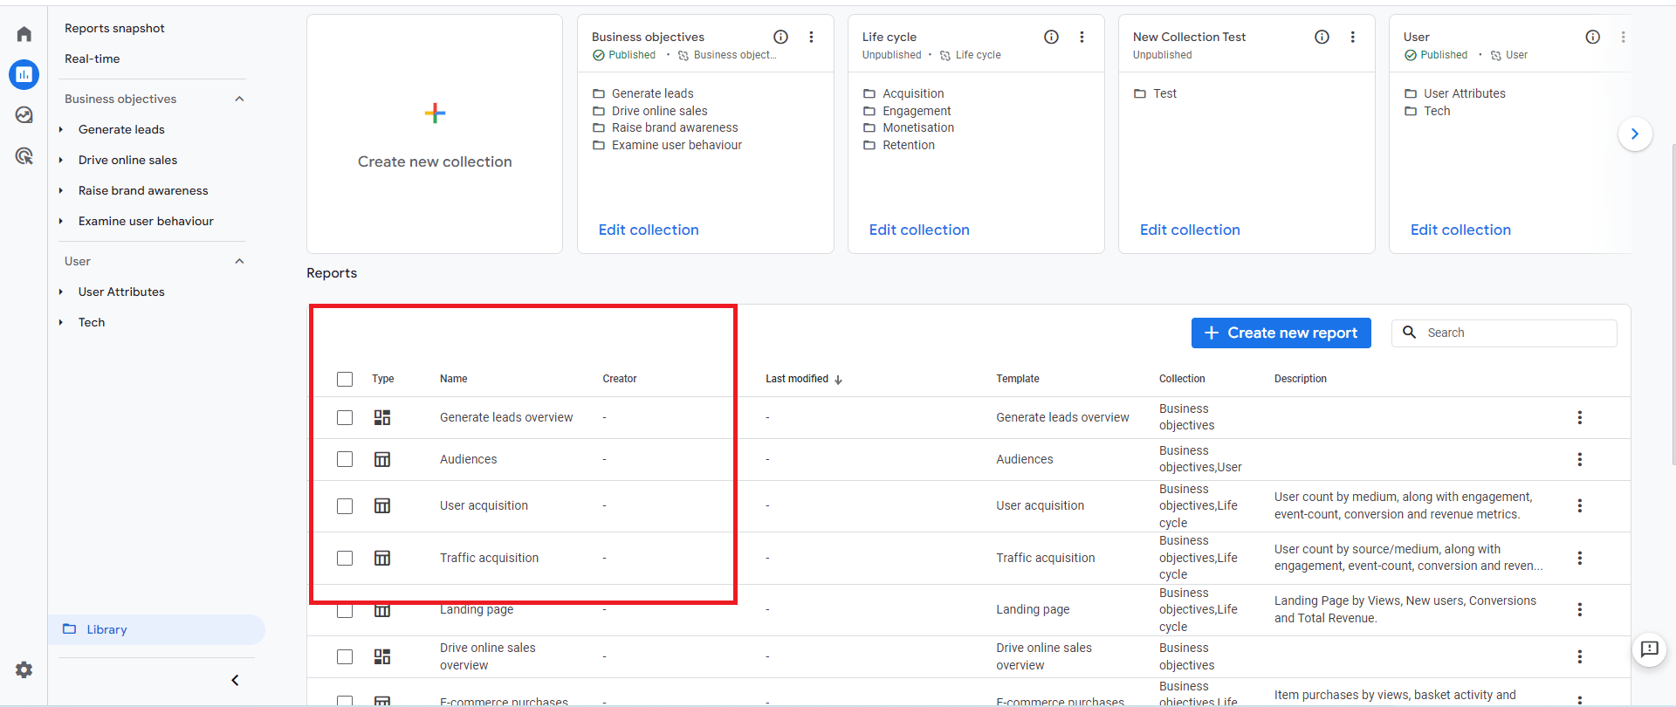Click the Collection column header
Viewport: 1676px width, 707px height.
tap(1182, 379)
